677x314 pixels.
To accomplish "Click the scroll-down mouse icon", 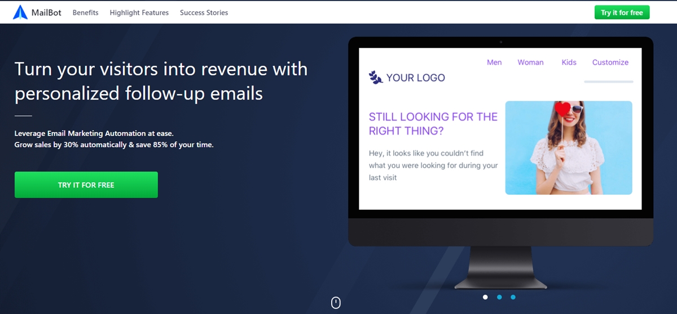I will coord(336,303).
